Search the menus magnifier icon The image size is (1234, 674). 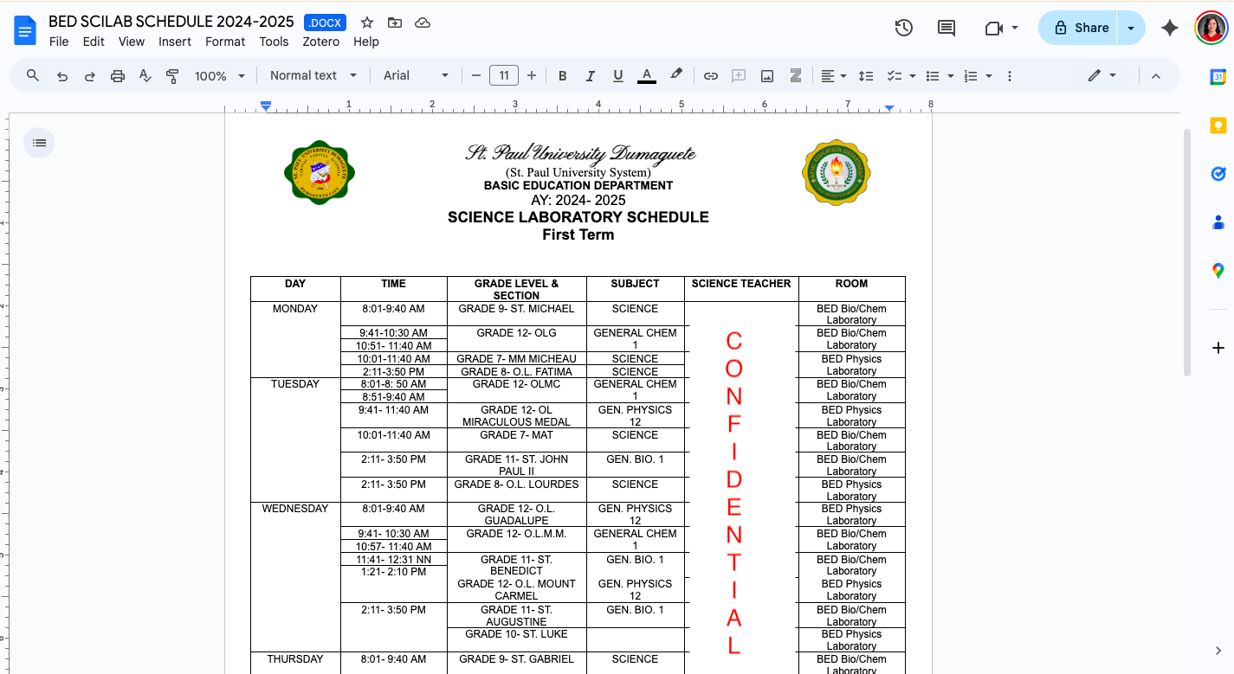click(33, 75)
